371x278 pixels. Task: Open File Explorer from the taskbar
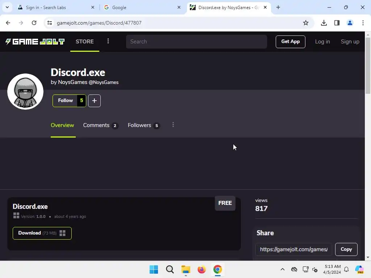[186, 269]
